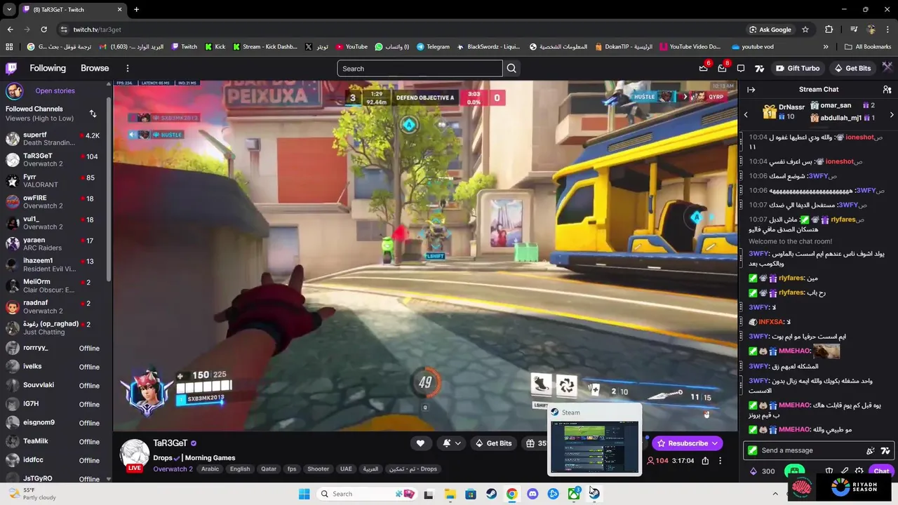The height and width of the screenshot is (505, 898).
Task: Bookmark this tab with star icon
Action: (x=805, y=29)
